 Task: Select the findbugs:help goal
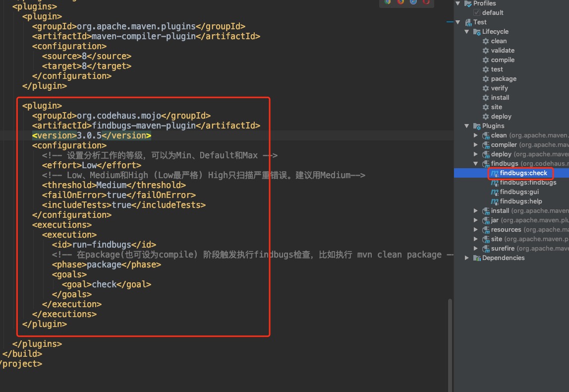(521, 201)
